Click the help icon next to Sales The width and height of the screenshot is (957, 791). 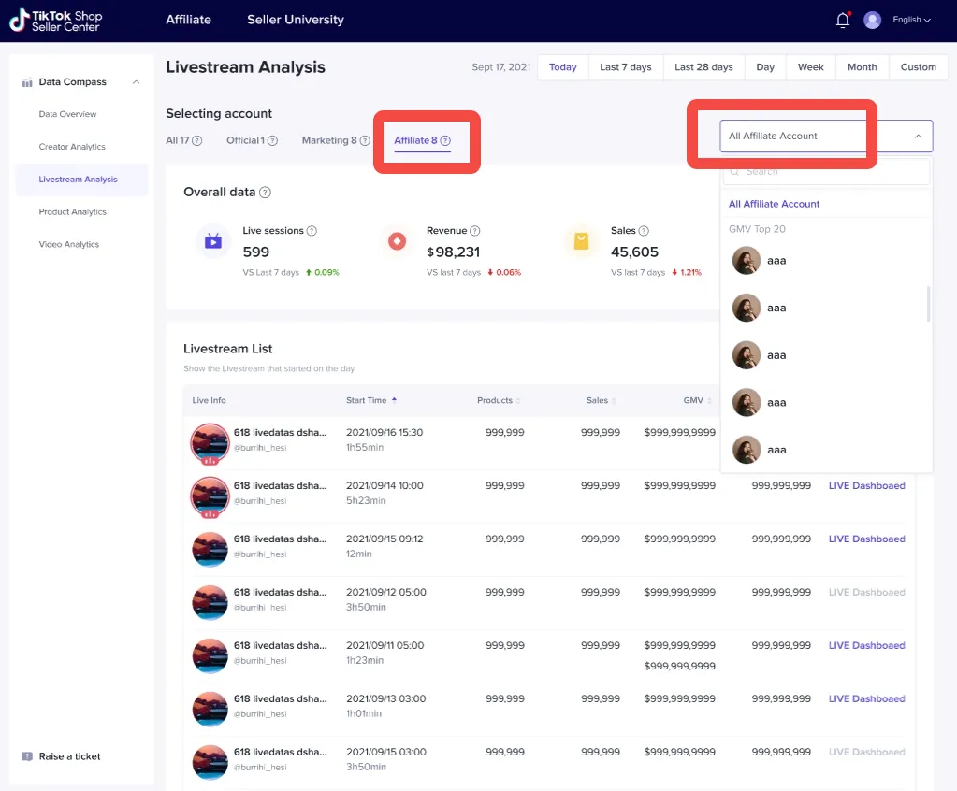point(644,231)
